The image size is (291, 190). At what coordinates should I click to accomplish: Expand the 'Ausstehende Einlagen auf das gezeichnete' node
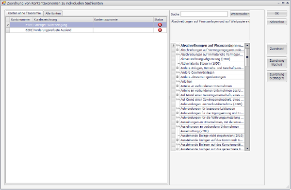[x=178, y=149]
